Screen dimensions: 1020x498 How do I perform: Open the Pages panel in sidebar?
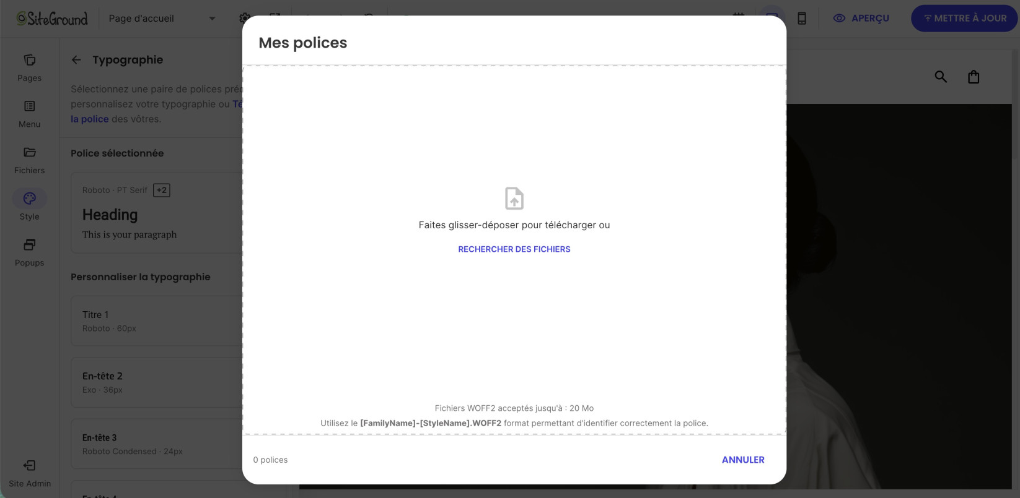[x=30, y=68]
